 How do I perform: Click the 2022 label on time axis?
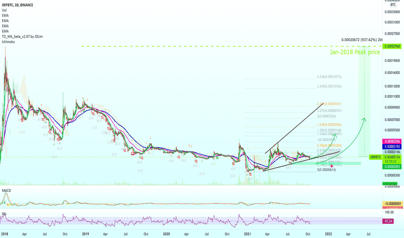(x=328, y=234)
